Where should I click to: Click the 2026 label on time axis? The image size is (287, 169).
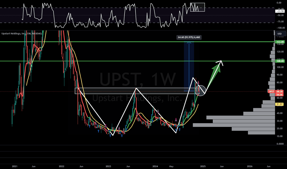coord(250,166)
